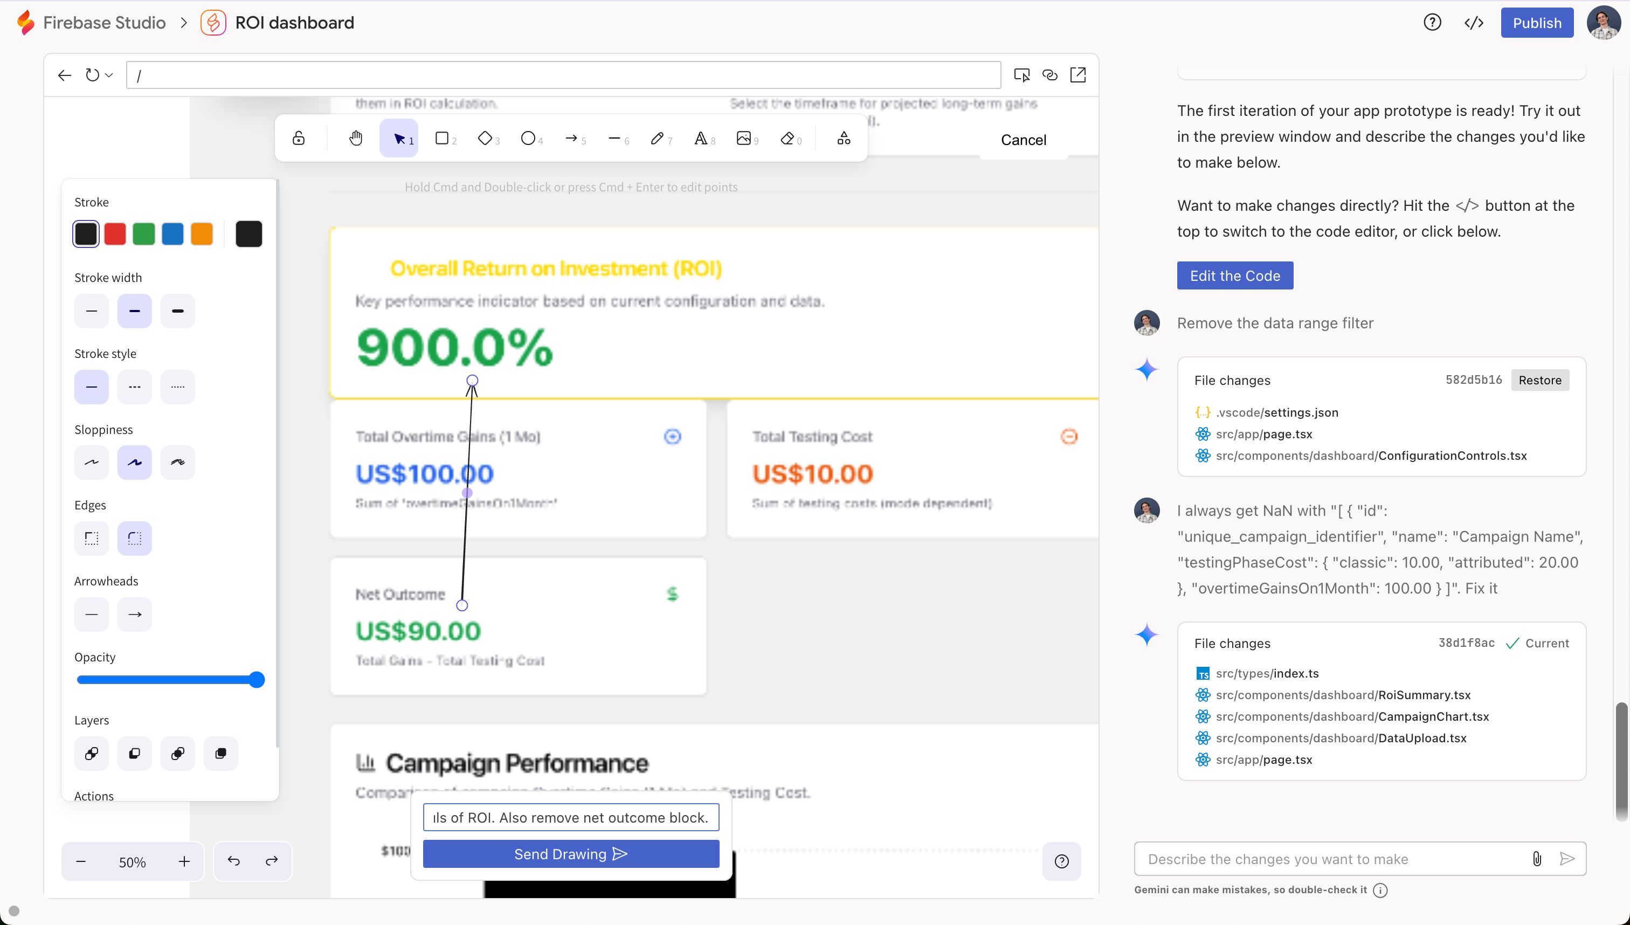This screenshot has width=1630, height=925.
Task: Zoom out the canvas
Action: point(81,861)
